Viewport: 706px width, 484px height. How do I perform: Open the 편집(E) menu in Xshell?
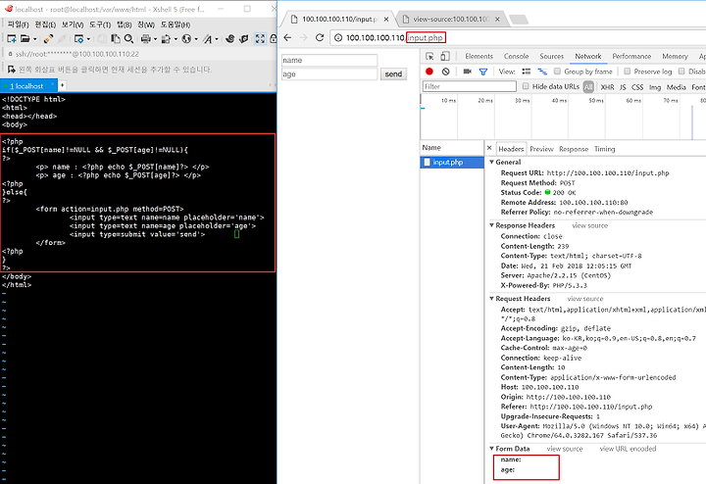(45, 24)
